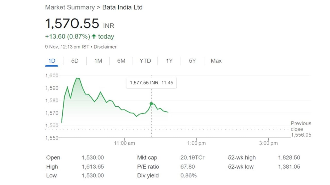Open the Market Summary breadcrumb link
The height and width of the screenshot is (185, 330).
70,7
